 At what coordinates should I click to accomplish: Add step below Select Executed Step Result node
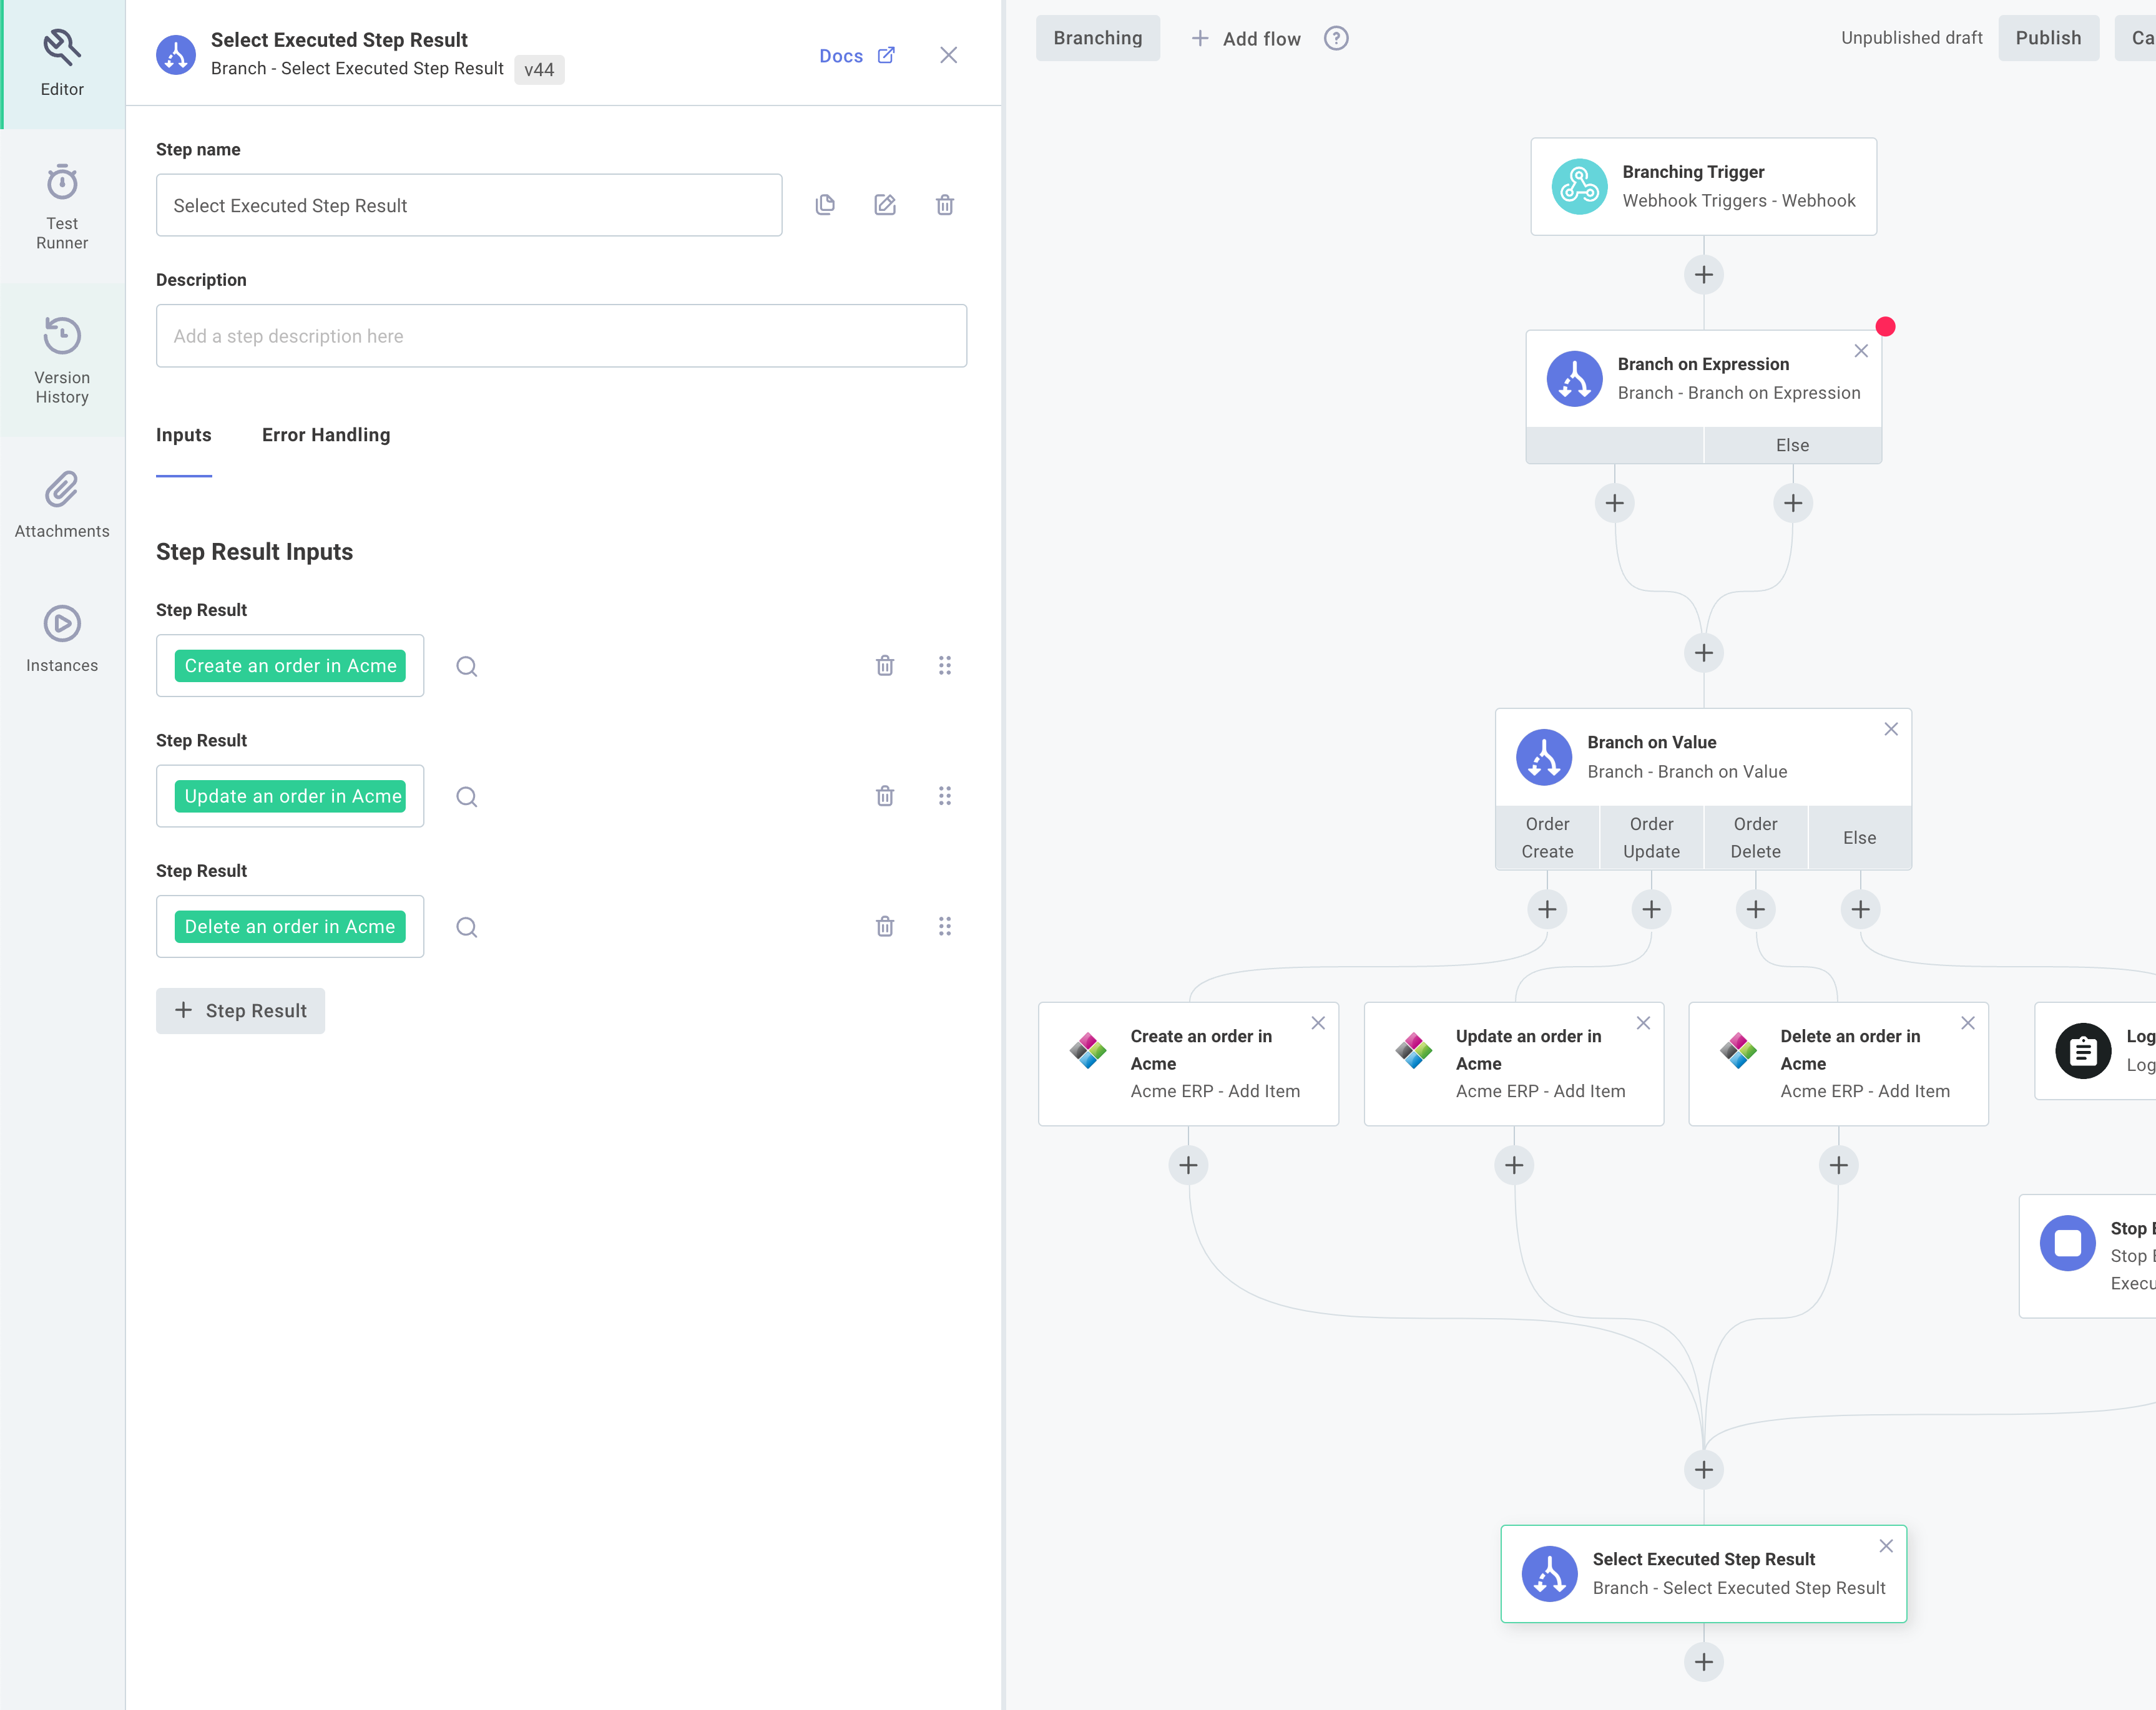1704,1662
